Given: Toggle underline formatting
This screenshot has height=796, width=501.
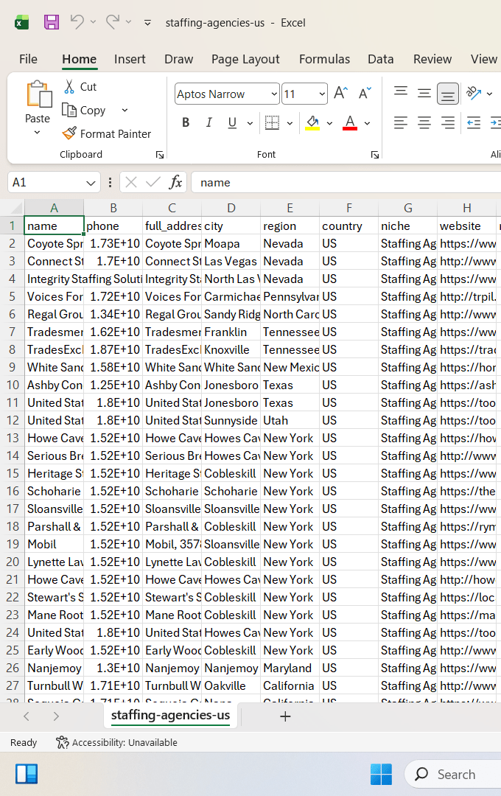Looking at the screenshot, I should click(x=233, y=122).
